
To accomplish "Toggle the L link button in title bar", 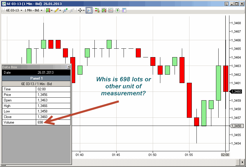I will click(x=227, y=4).
